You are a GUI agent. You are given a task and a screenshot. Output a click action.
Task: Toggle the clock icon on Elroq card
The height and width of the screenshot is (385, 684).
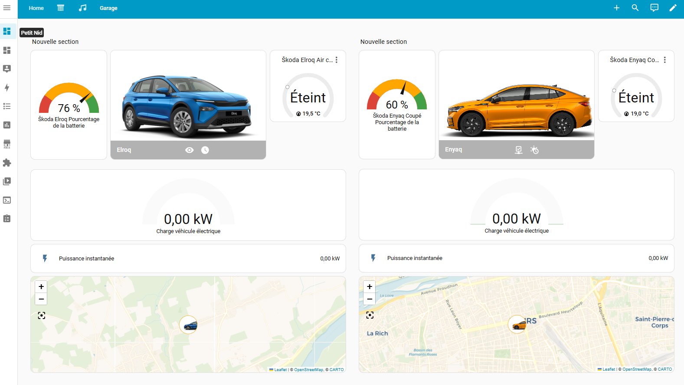coord(205,150)
